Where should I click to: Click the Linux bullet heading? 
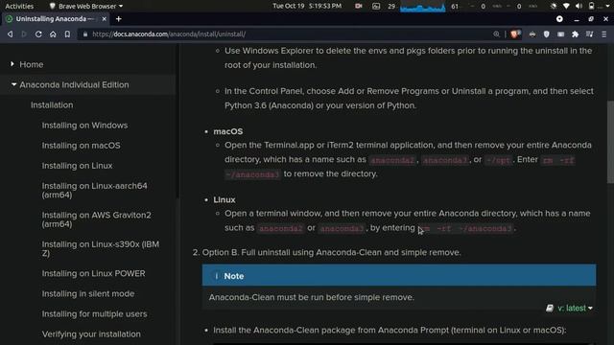[224, 200]
